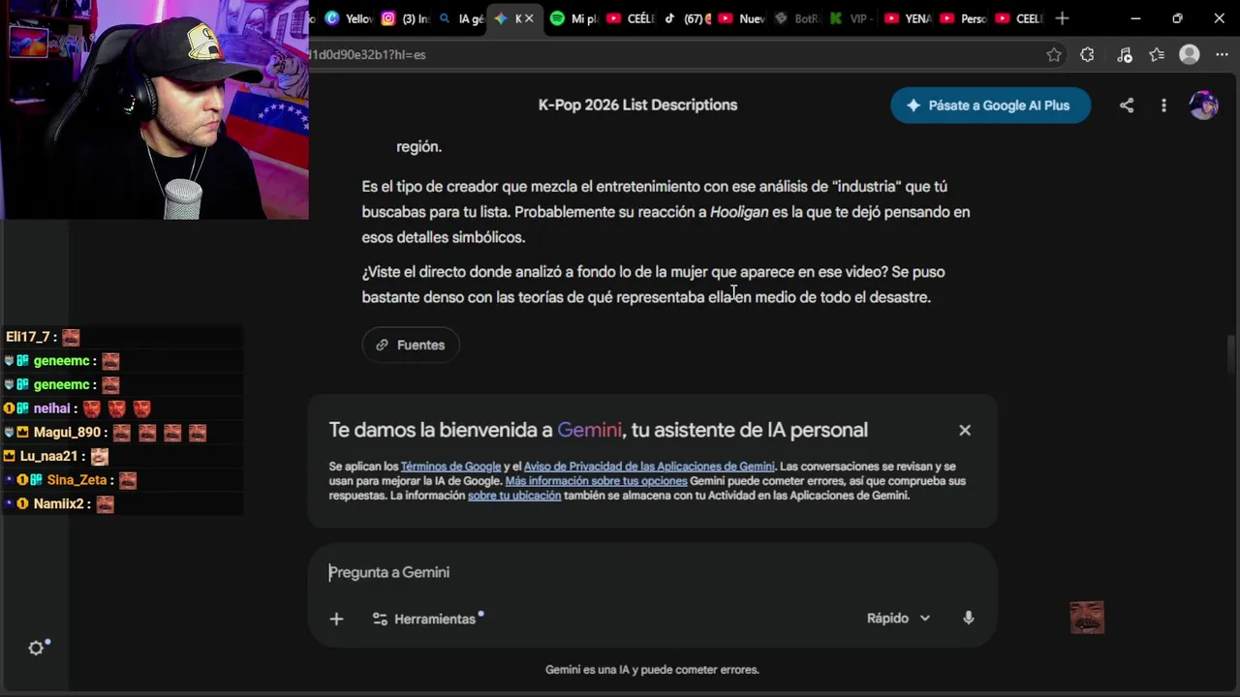Expand the Rápido model dropdown
This screenshot has height=697, width=1240.
898,618
